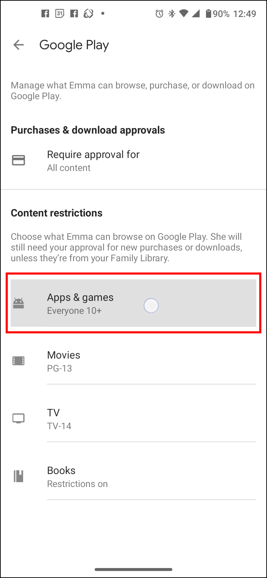The height and width of the screenshot is (578, 267).
Task: Open Movies rating restriction
Action: click(x=133, y=361)
